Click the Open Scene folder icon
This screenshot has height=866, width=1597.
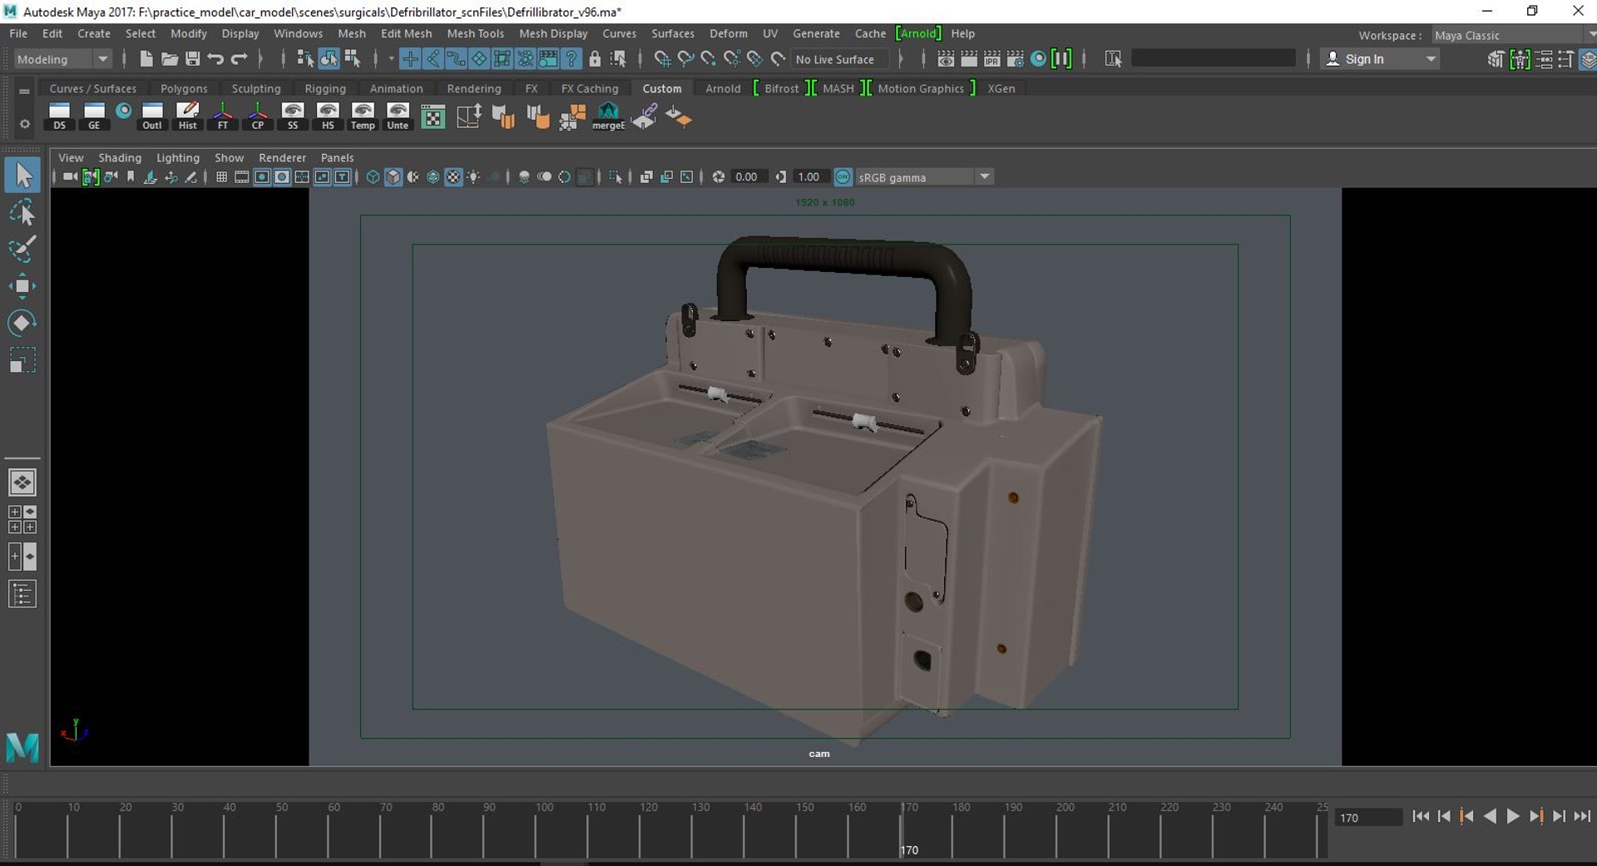(x=170, y=59)
